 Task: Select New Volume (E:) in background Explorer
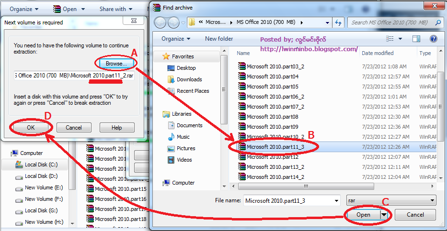tap(43, 187)
